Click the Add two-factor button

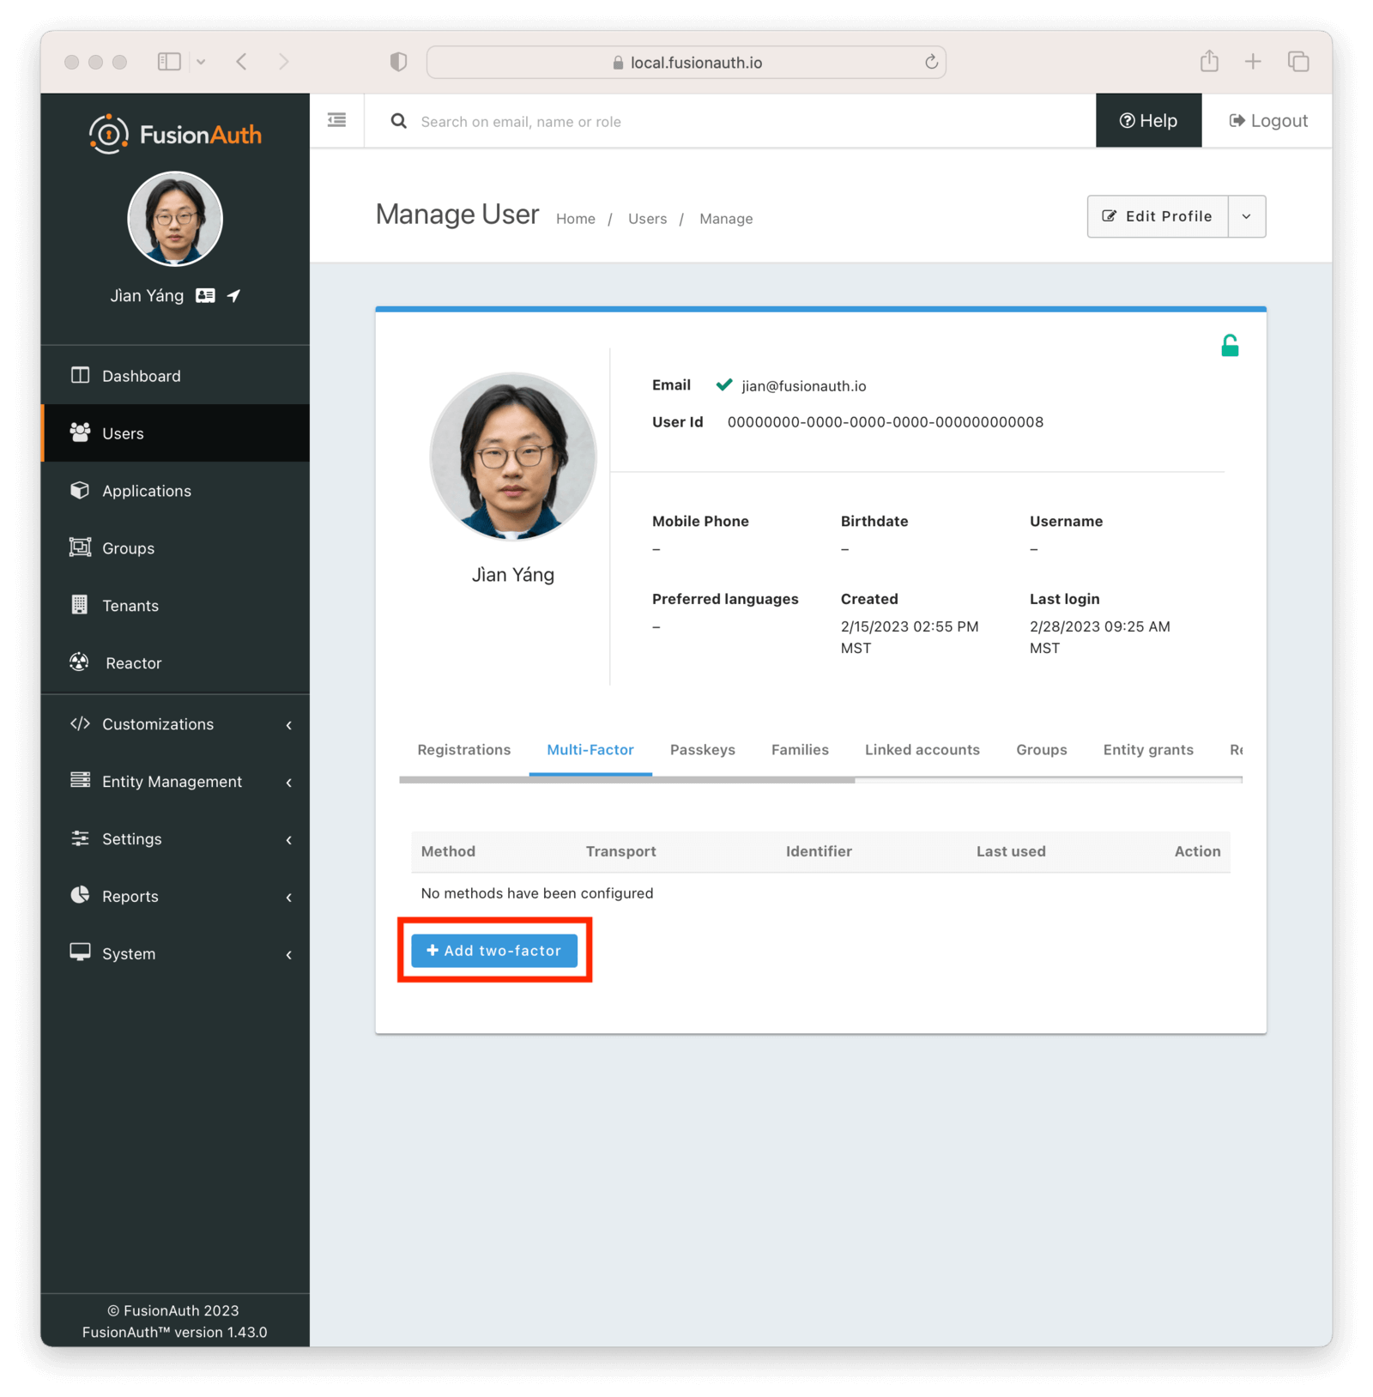[x=493, y=950]
